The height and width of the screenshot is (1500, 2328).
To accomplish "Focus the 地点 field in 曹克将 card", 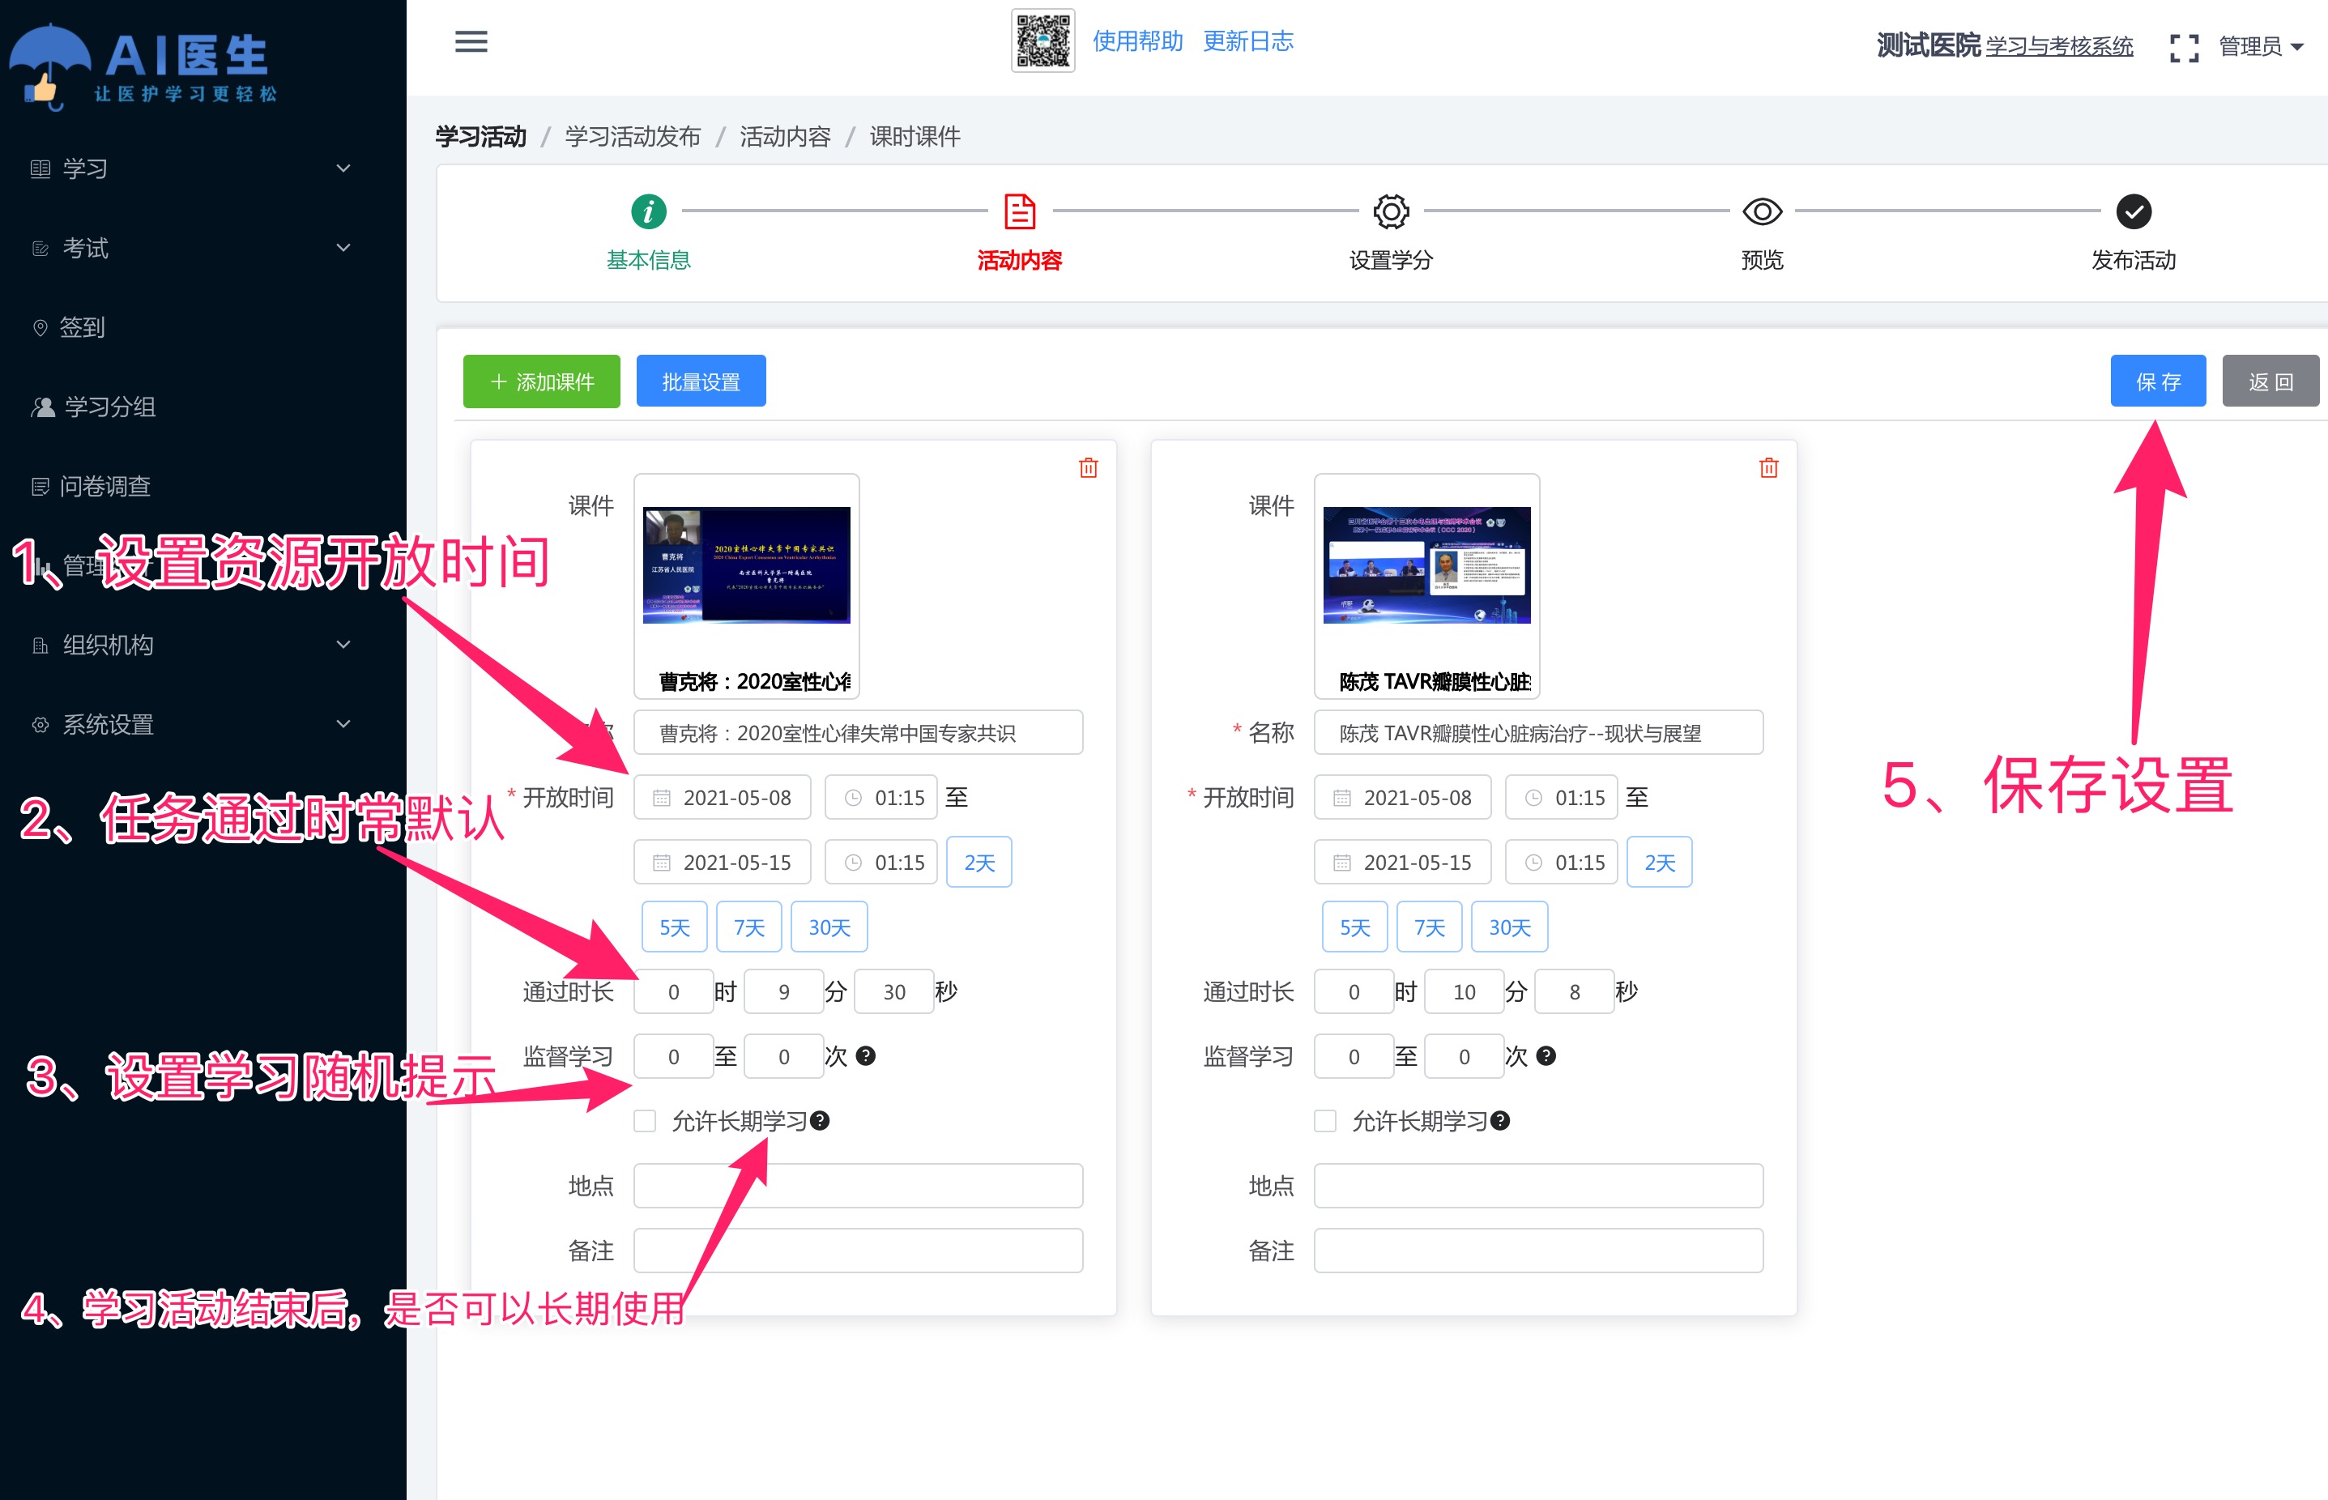I will tap(858, 1186).
